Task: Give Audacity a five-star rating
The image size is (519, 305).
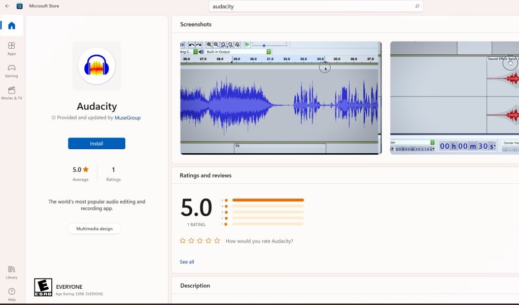Action: click(x=217, y=241)
